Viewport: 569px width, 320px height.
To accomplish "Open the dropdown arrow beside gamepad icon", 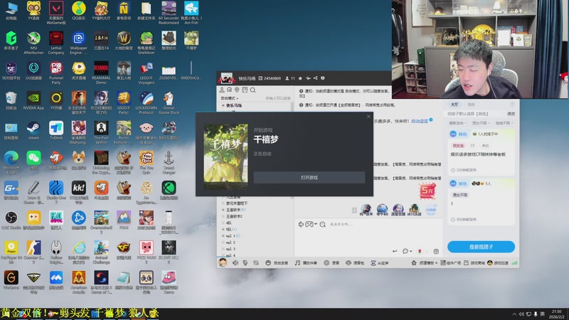I will pos(316,224).
